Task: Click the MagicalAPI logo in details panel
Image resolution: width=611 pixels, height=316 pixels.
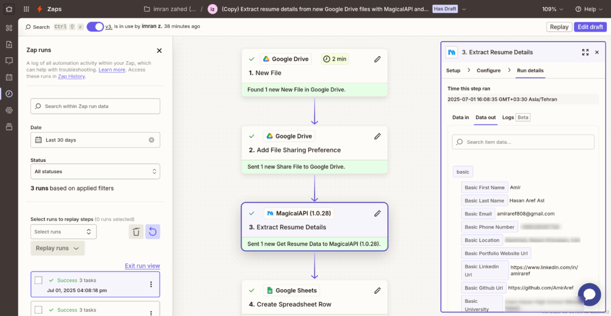Action: pos(452,52)
